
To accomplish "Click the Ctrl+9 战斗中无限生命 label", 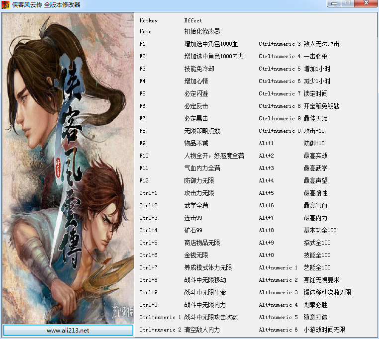I will 183,292.
